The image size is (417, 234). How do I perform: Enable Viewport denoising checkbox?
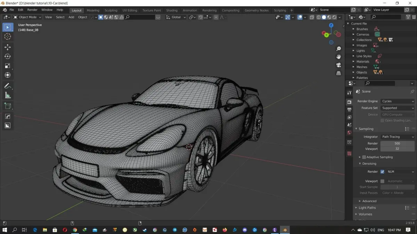(382, 181)
